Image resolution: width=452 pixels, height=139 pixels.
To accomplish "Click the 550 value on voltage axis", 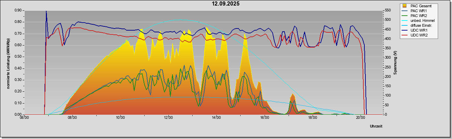I will click(x=386, y=10).
